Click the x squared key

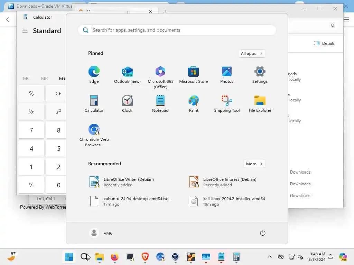[x=56, y=111]
